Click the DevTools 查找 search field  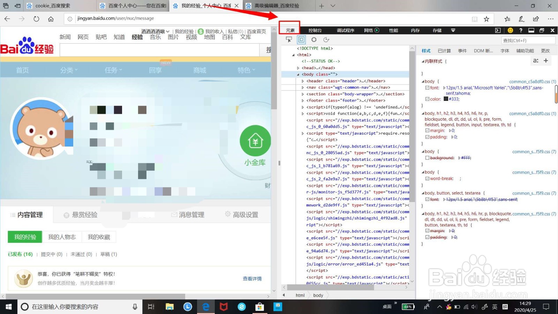[x=528, y=40]
